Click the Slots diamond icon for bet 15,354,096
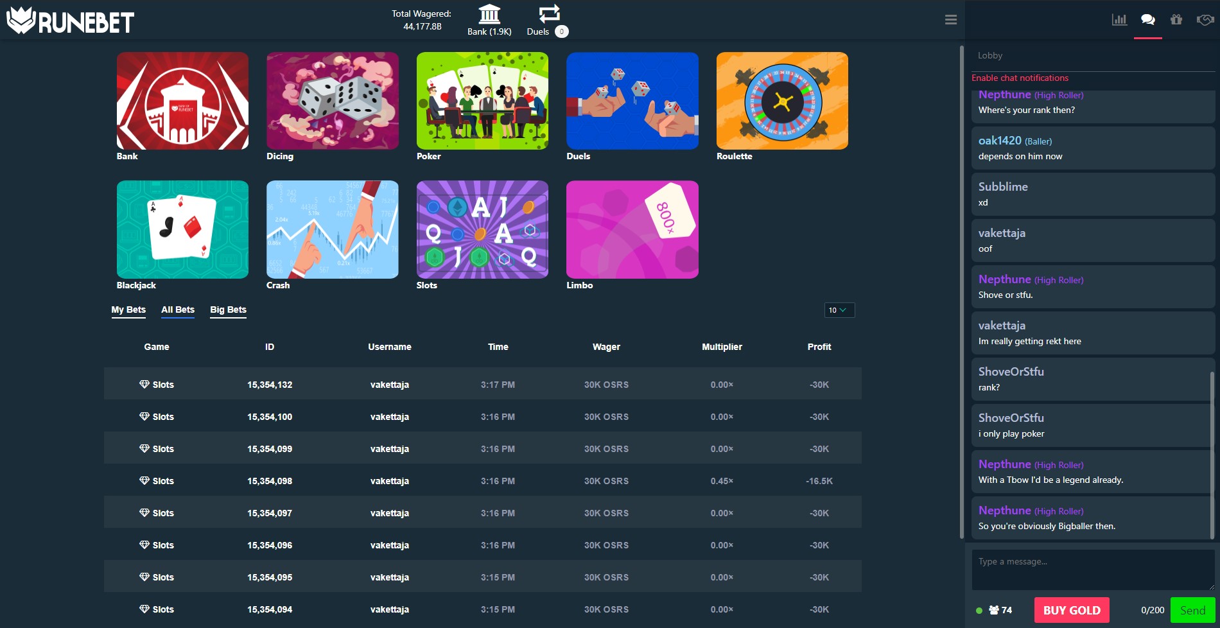 click(144, 545)
